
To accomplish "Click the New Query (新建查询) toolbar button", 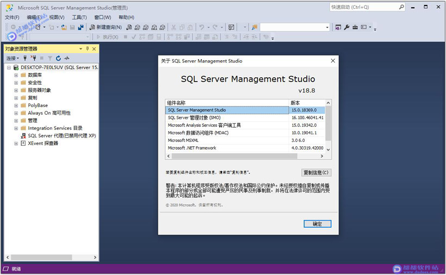I will click(x=106, y=27).
